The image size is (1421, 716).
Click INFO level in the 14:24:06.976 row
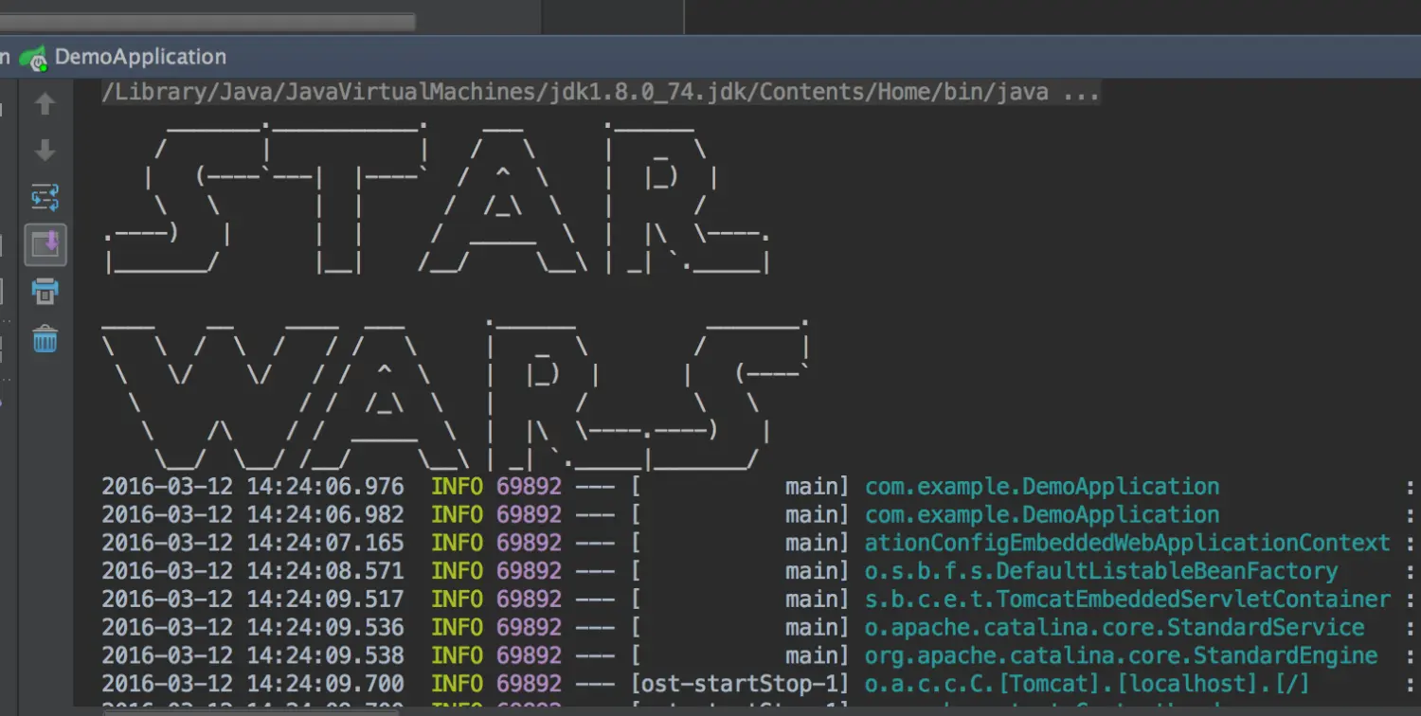[x=457, y=487]
